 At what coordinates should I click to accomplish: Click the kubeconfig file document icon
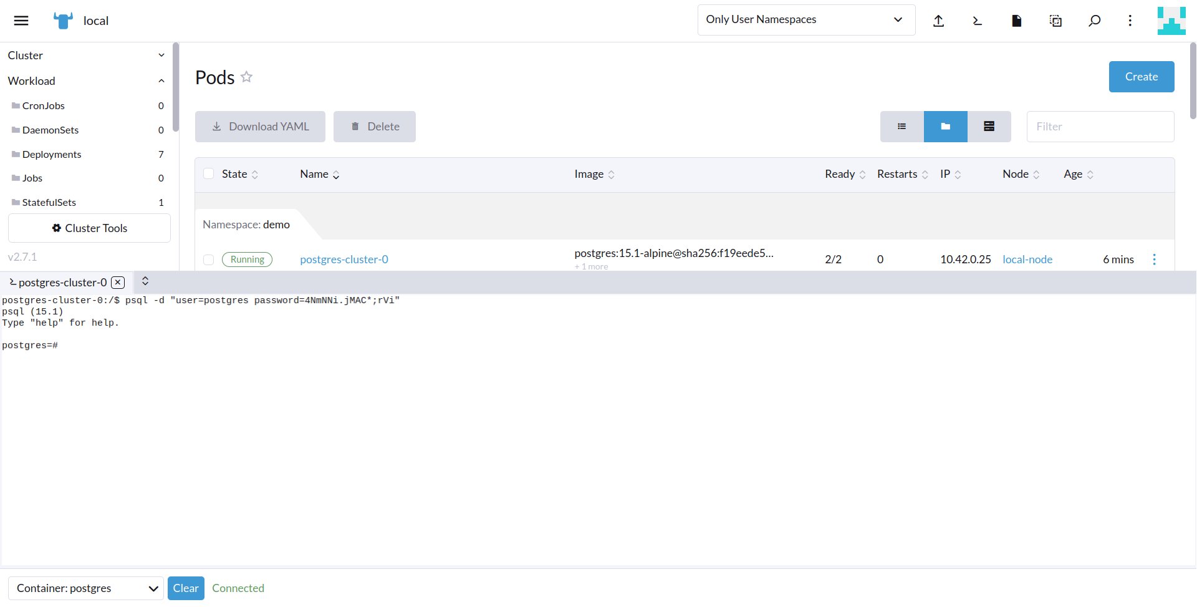tap(1016, 21)
